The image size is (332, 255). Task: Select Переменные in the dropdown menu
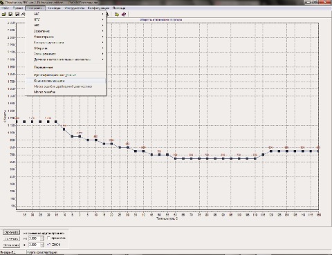[66, 68]
